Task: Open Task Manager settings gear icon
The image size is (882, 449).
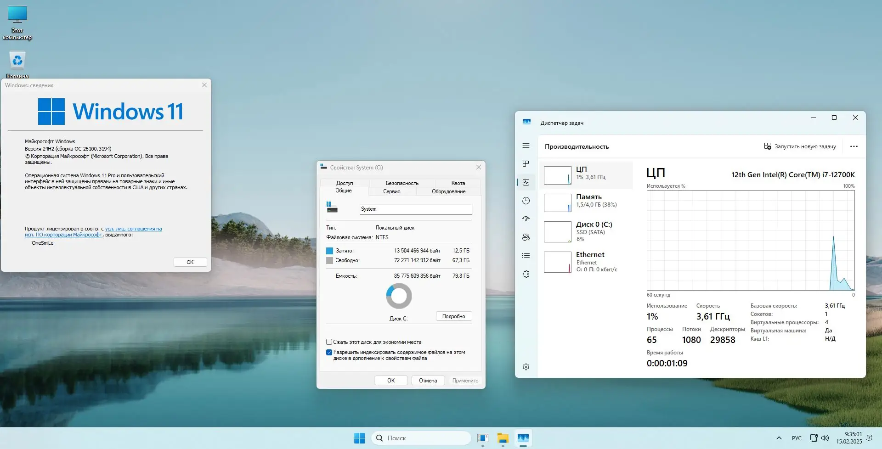Action: [526, 367]
